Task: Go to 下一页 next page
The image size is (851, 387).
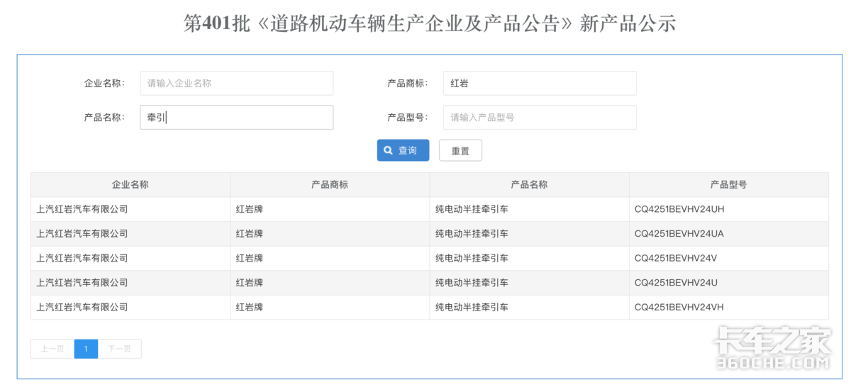Action: tap(119, 349)
